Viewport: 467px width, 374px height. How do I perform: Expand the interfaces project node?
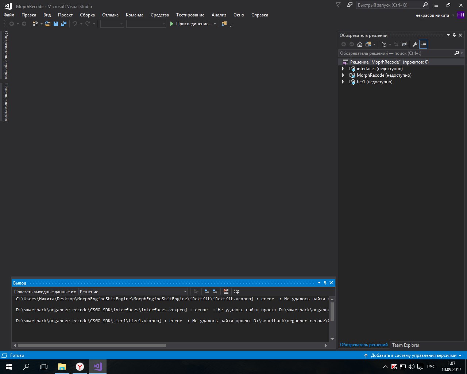click(343, 69)
